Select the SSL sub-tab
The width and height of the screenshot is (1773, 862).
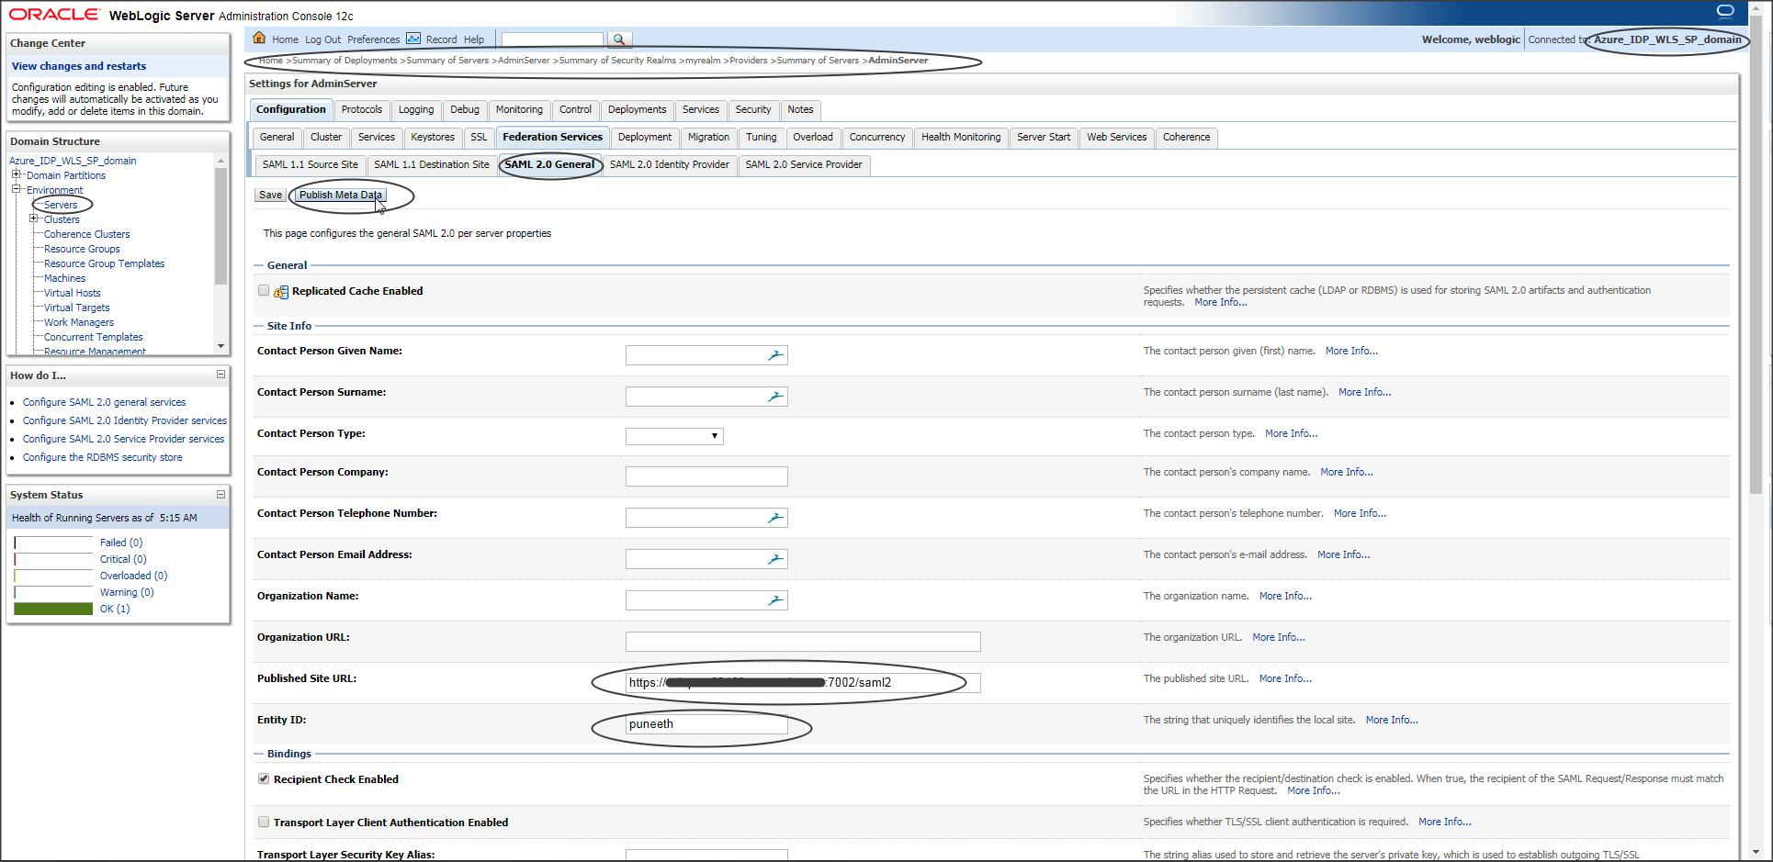coord(479,138)
